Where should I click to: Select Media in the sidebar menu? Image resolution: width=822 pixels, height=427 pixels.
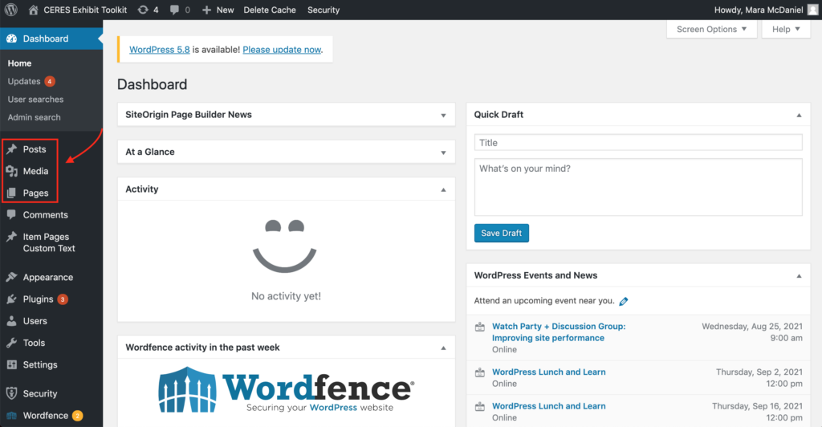(35, 171)
